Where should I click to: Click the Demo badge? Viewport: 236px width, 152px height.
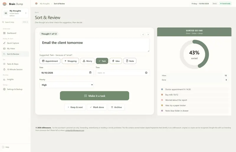[x=215, y=4]
